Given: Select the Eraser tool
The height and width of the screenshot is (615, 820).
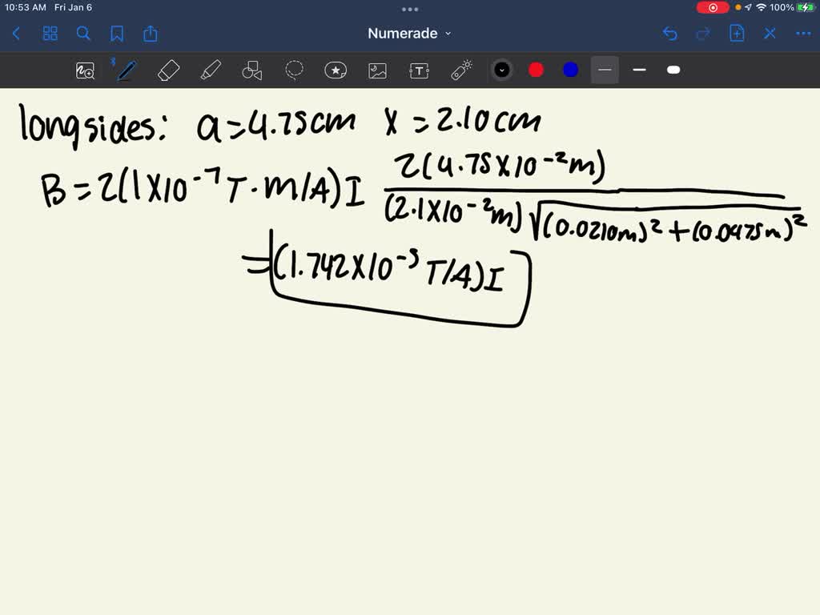Looking at the screenshot, I should pyautogui.click(x=168, y=70).
